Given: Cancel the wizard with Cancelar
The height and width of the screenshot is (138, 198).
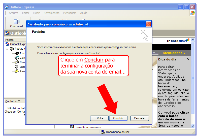Looking at the screenshot, I should [140, 118].
